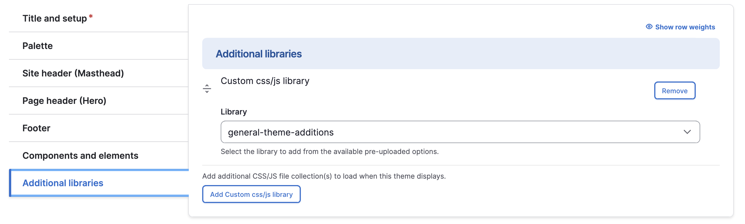Remove the Custom css/js library entry
745x224 pixels.
point(675,90)
